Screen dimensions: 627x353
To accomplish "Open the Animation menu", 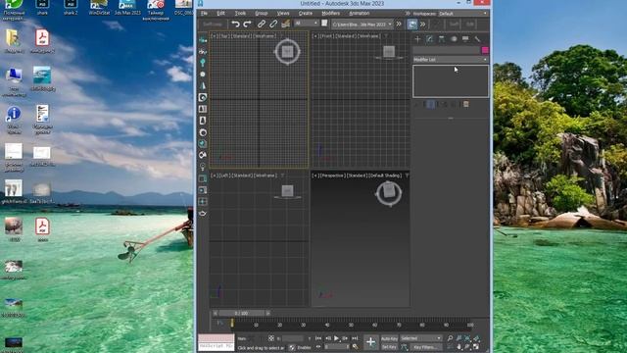I will 360,13.
